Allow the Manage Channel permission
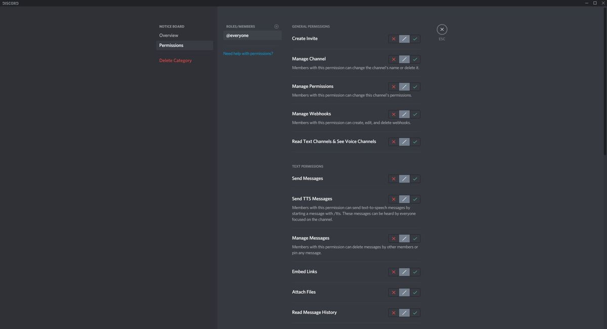Image resolution: width=607 pixels, height=329 pixels. [415, 59]
